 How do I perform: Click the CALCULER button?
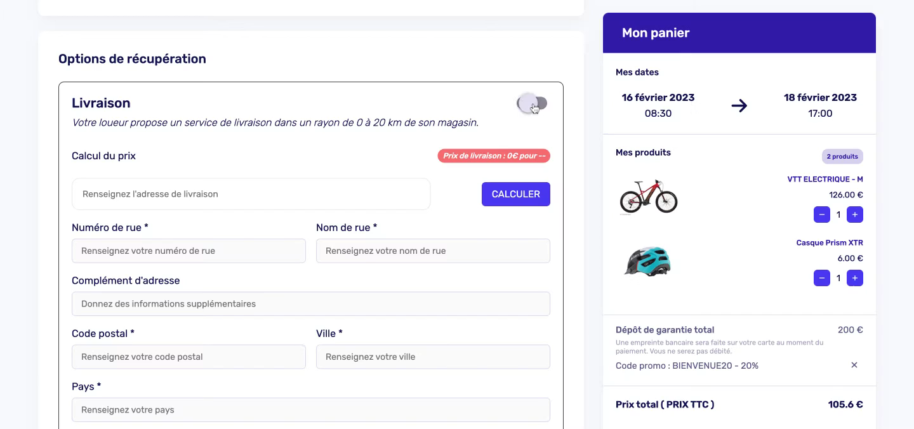coord(516,194)
